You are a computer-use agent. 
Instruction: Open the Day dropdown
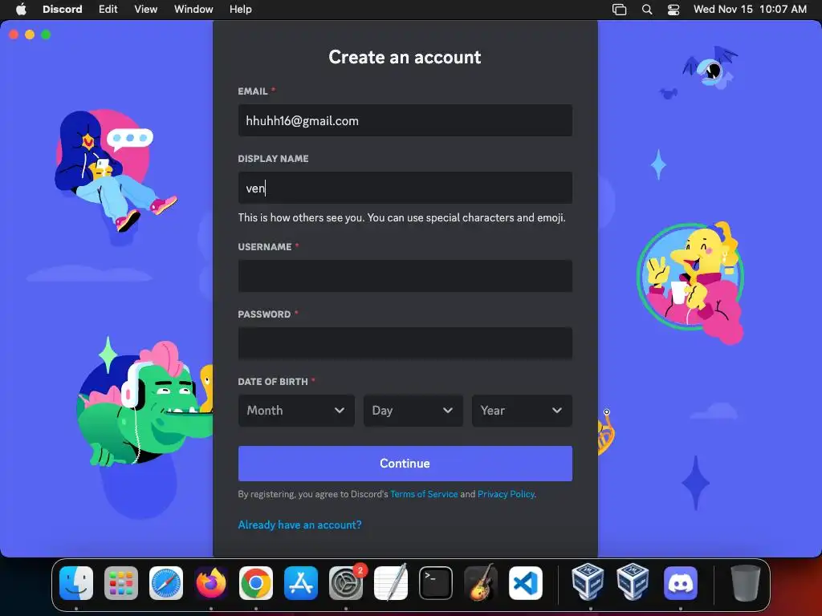(x=413, y=411)
